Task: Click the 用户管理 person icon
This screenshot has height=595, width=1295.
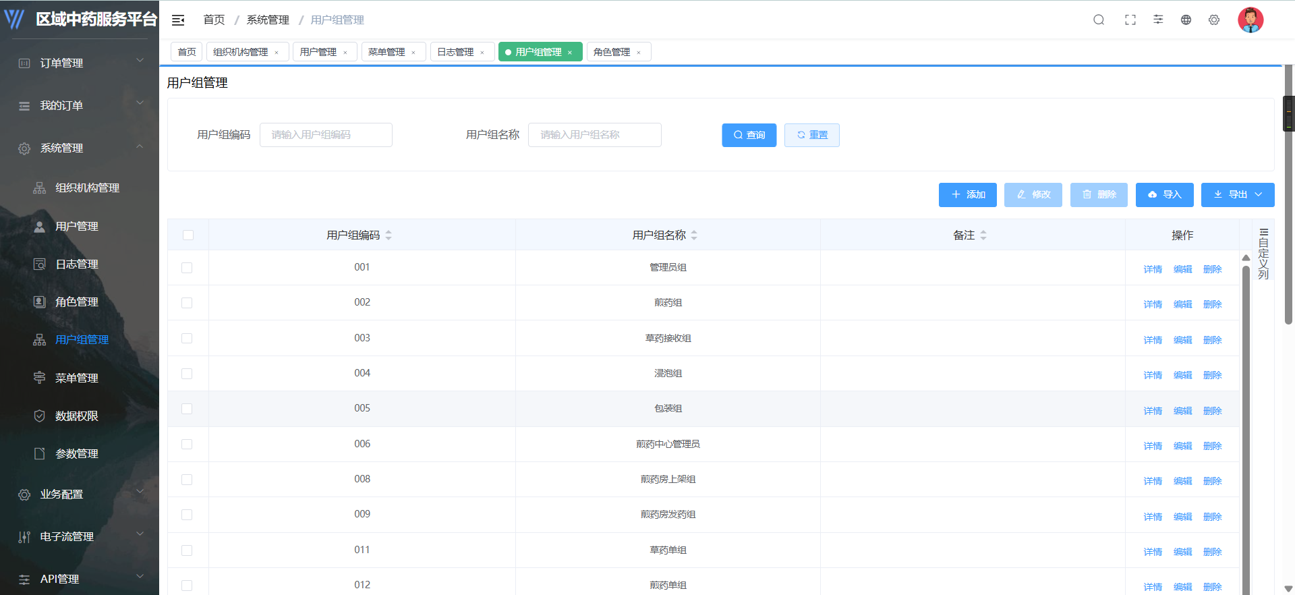Action: [40, 226]
